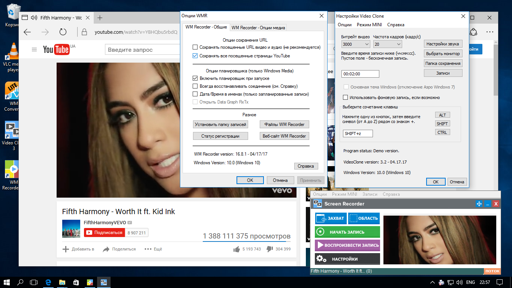512x288 pixels.
Task: Open Task View on taskbar
Action: (x=34, y=282)
